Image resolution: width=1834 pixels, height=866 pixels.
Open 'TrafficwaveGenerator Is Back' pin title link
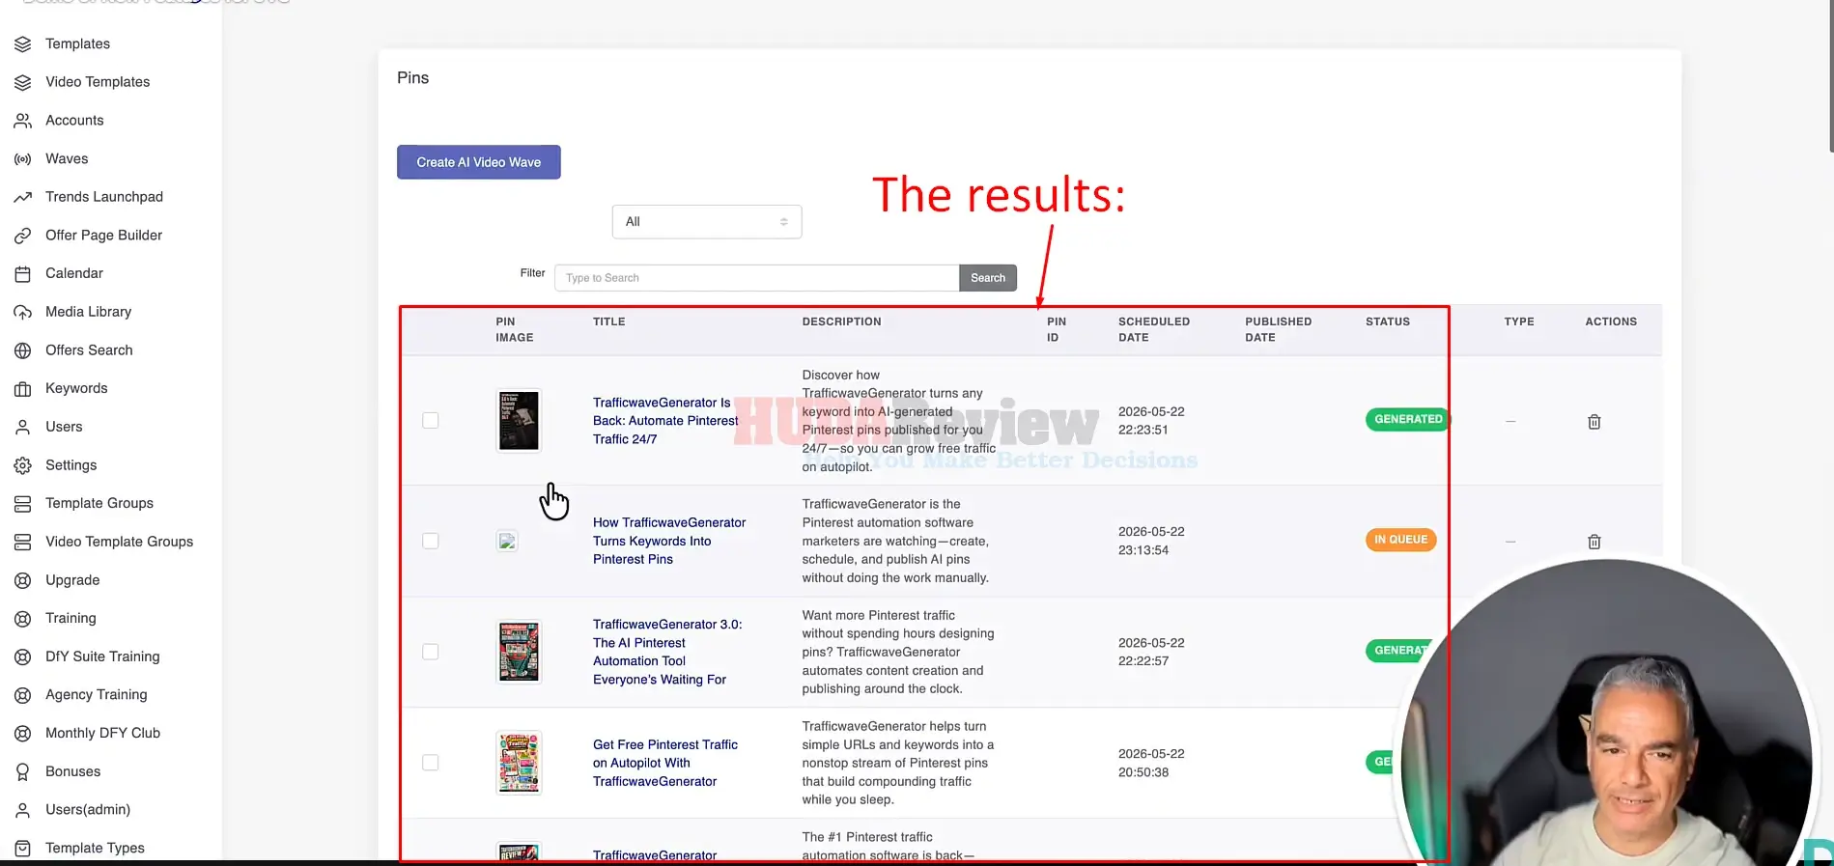click(x=665, y=421)
